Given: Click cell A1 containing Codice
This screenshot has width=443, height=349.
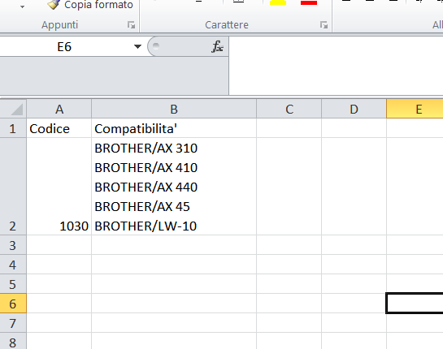Looking at the screenshot, I should point(59,128).
